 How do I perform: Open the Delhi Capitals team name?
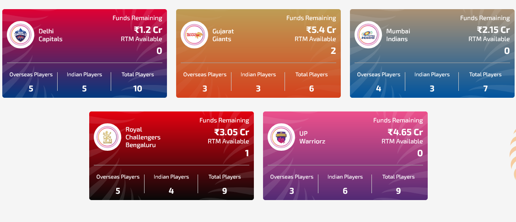50,35
